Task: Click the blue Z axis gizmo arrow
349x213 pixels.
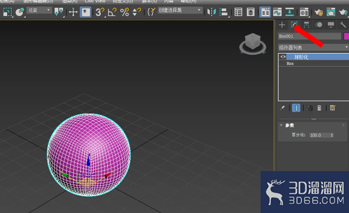Action: coord(88,161)
